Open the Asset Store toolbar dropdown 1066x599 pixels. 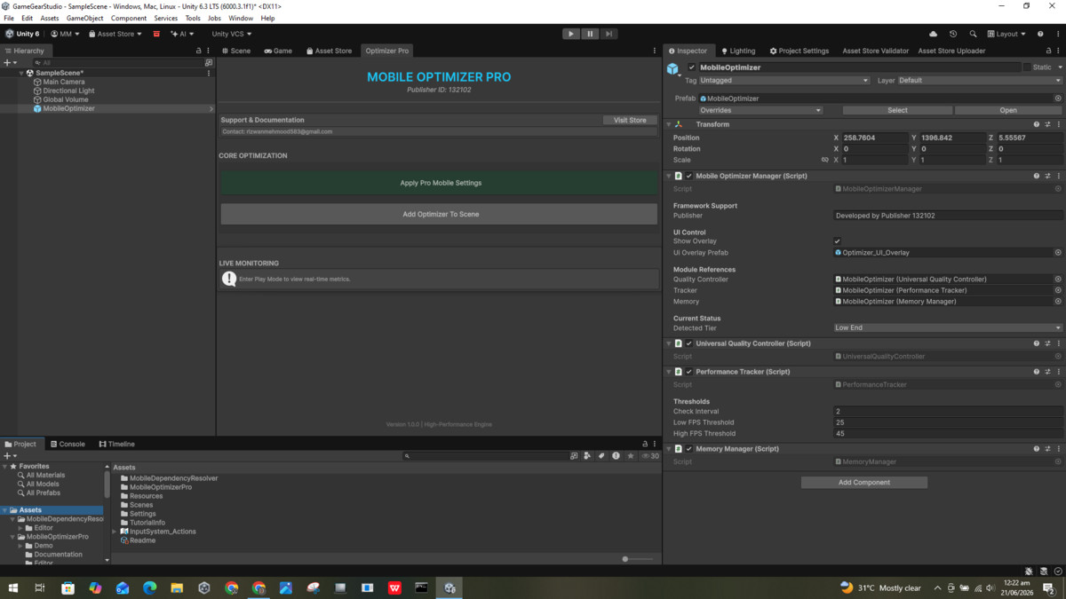[x=114, y=34]
